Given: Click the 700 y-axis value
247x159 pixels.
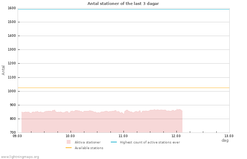Looking at the screenshot, I should point(12,132).
